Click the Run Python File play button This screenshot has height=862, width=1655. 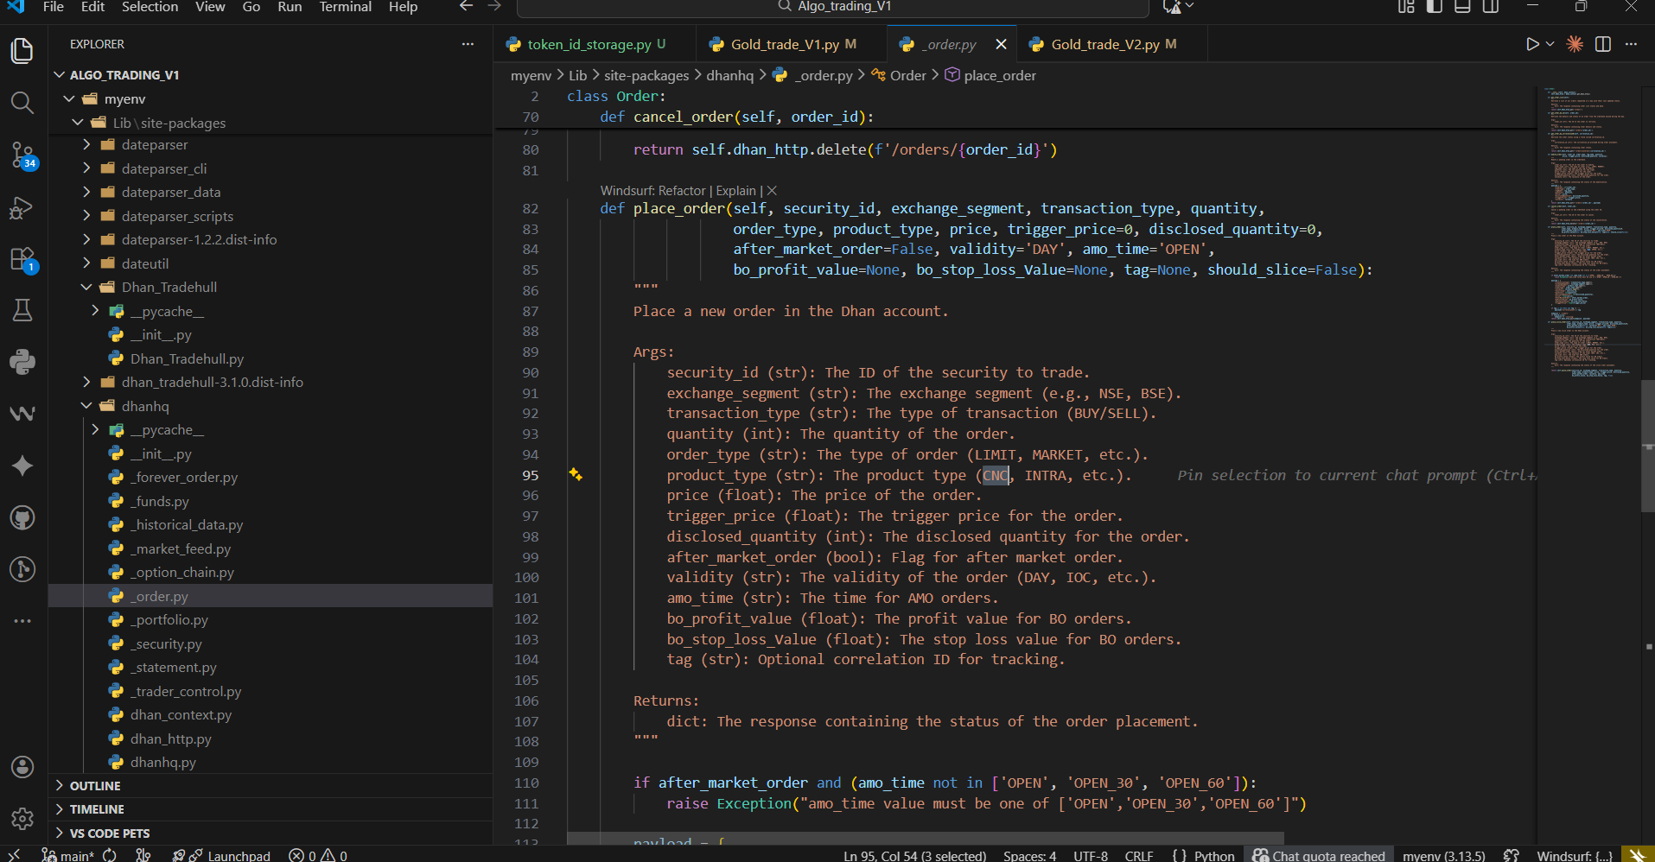point(1532,44)
